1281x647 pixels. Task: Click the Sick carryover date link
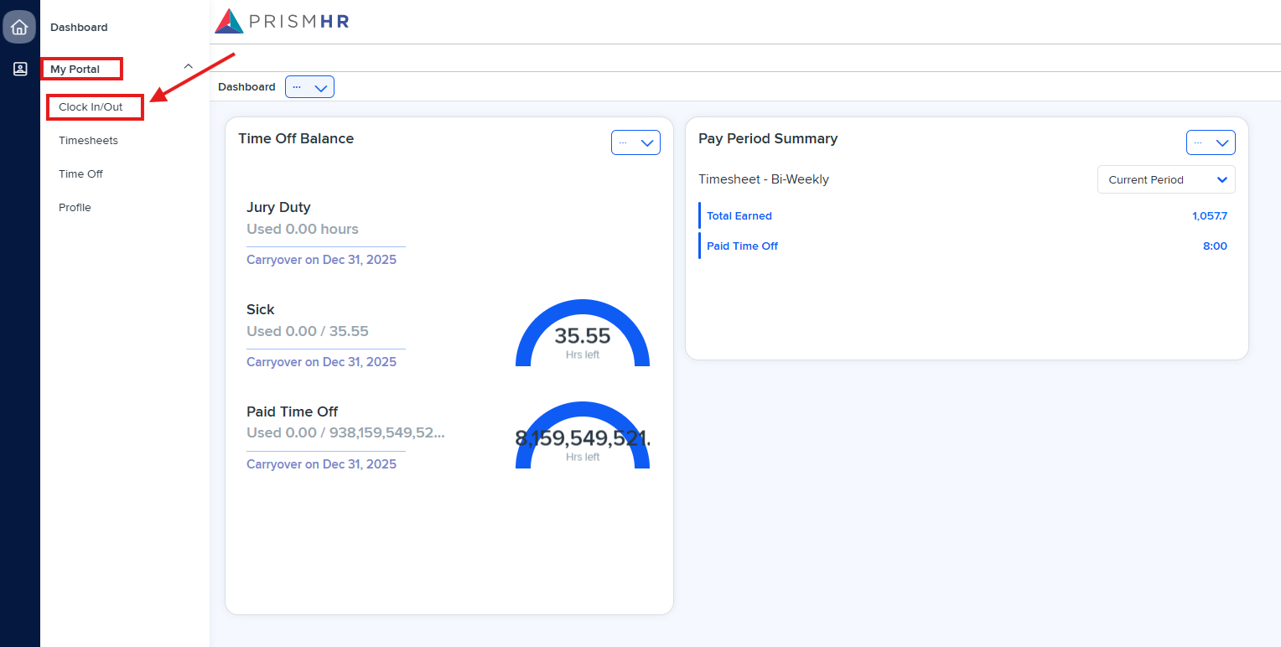point(322,361)
